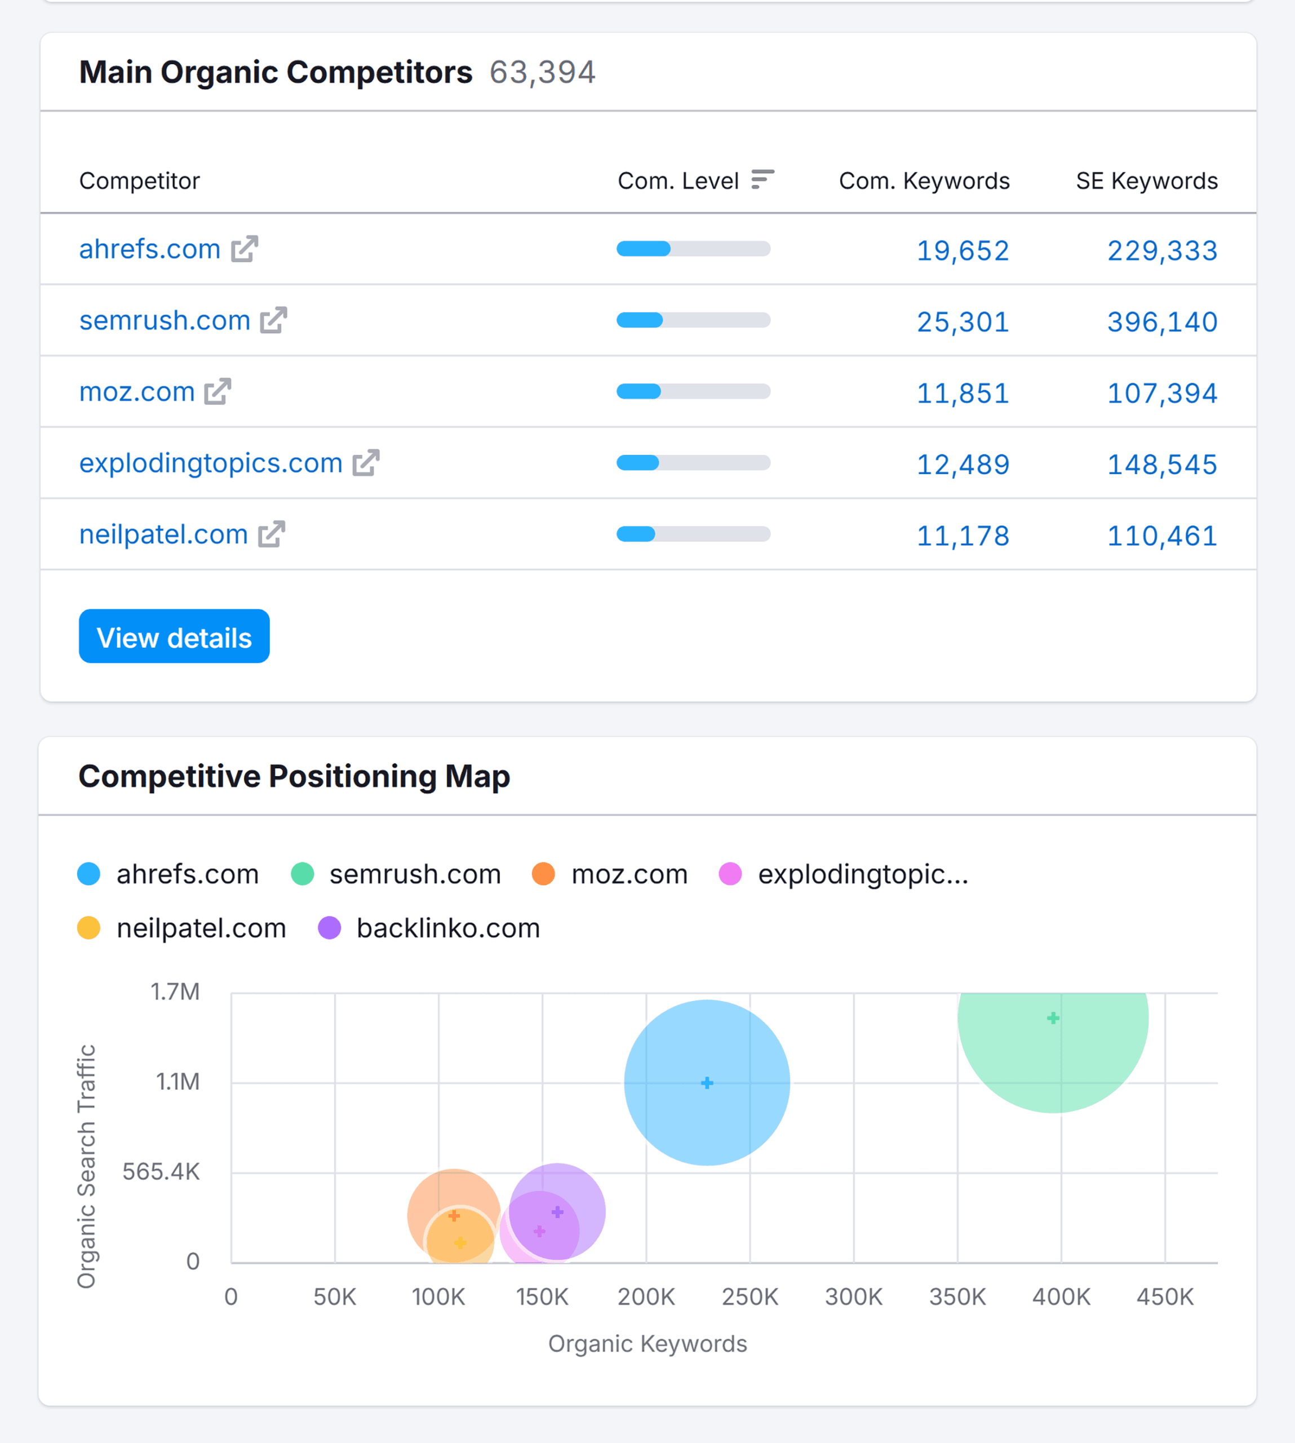This screenshot has width=1295, height=1443.
Task: Click the Competitive Positioning Map heading
Action: pos(295,776)
